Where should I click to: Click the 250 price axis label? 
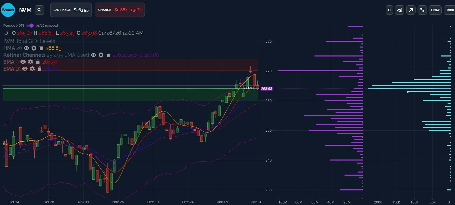268,130
